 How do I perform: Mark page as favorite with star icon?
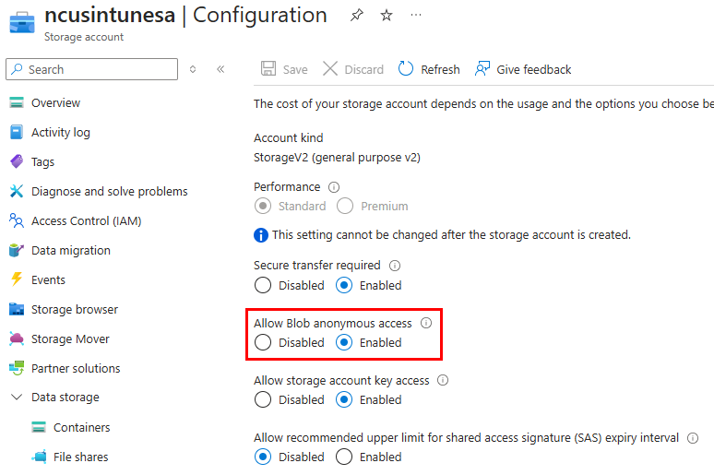387,16
